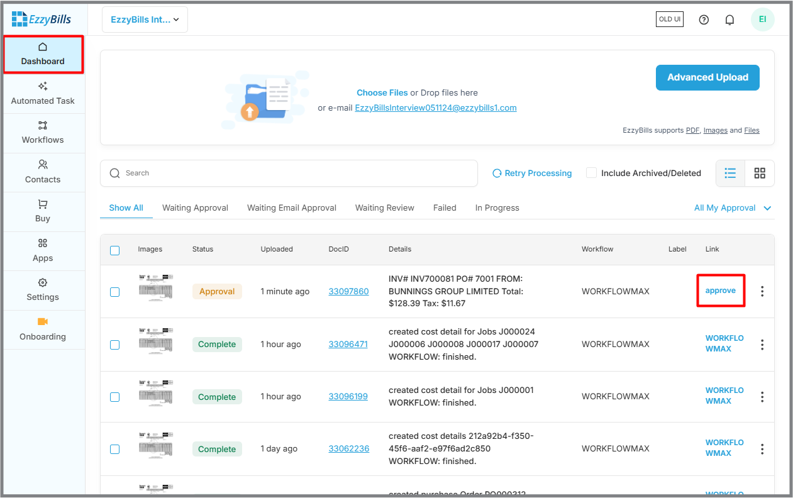This screenshot has width=793, height=498.
Task: Open DocID 33096471 link
Action: pos(348,344)
